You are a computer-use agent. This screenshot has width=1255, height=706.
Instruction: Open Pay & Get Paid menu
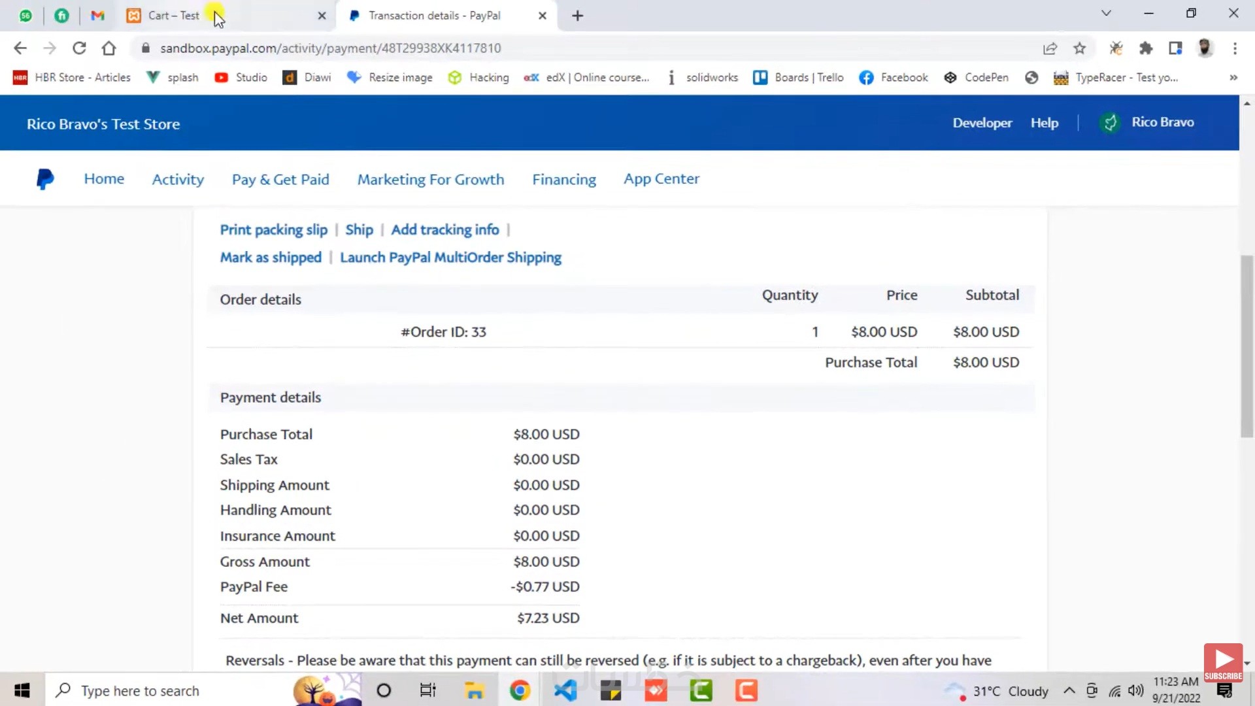pos(280,179)
